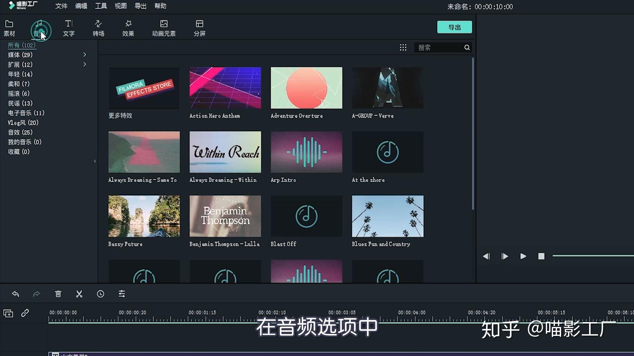This screenshot has height=356, width=634.
Task: Collapse the sidebar with arrow handle
Action: click(x=95, y=161)
